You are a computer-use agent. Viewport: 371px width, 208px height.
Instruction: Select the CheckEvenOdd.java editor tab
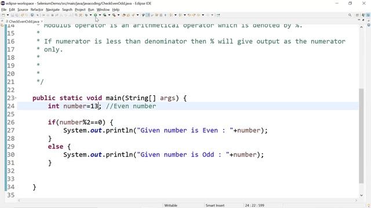[24, 21]
